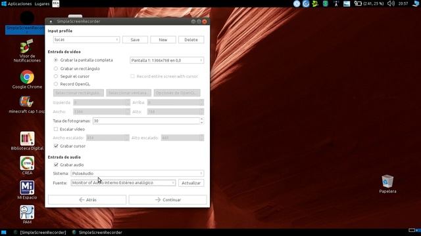421x236 pixels.
Task: Open the Sistema PulseAudio dropdown
Action: pos(137,173)
